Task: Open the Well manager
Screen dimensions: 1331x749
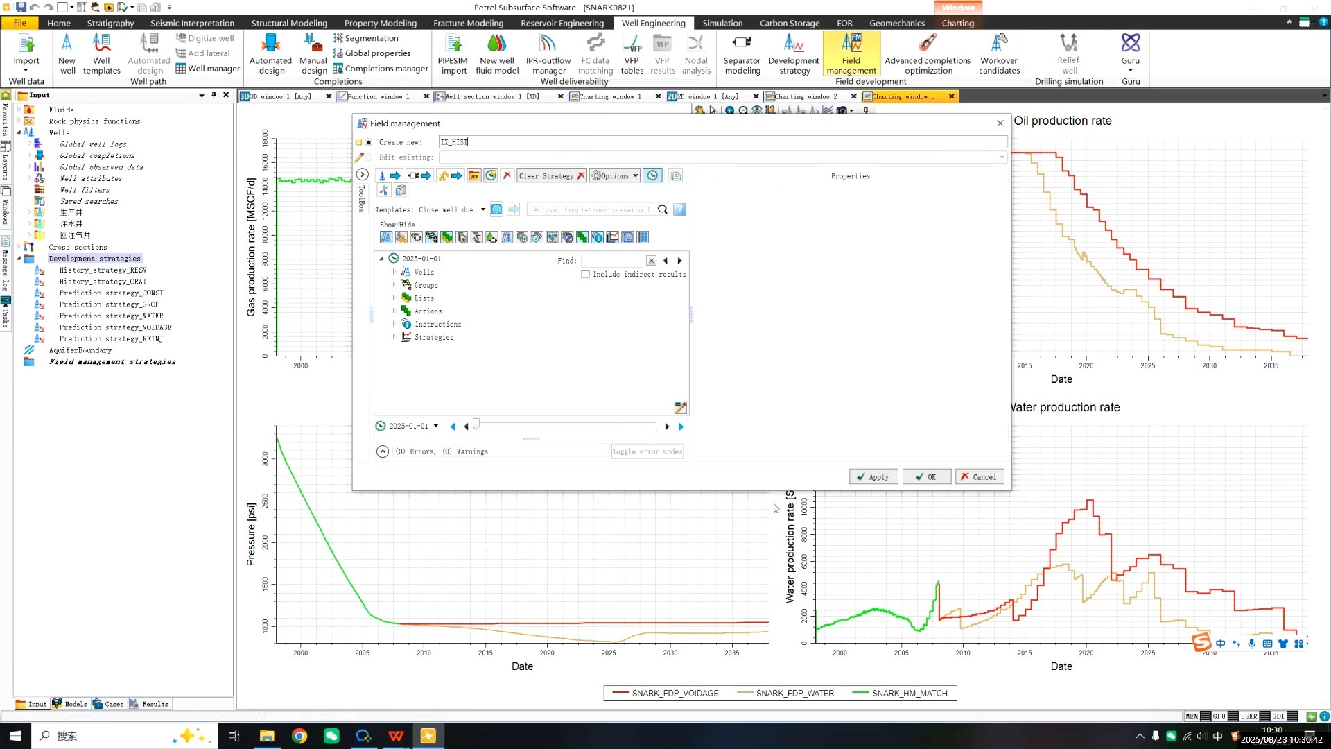Action: coord(208,68)
